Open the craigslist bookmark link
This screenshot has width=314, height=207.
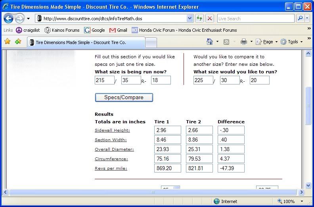[28, 30]
